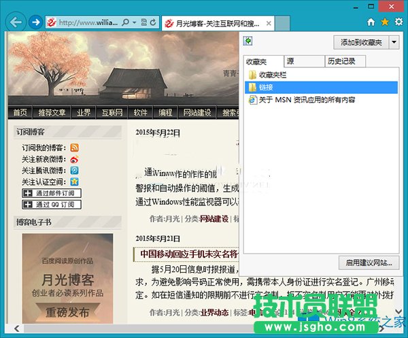Open the 收藏夹栏 folder

(321, 75)
